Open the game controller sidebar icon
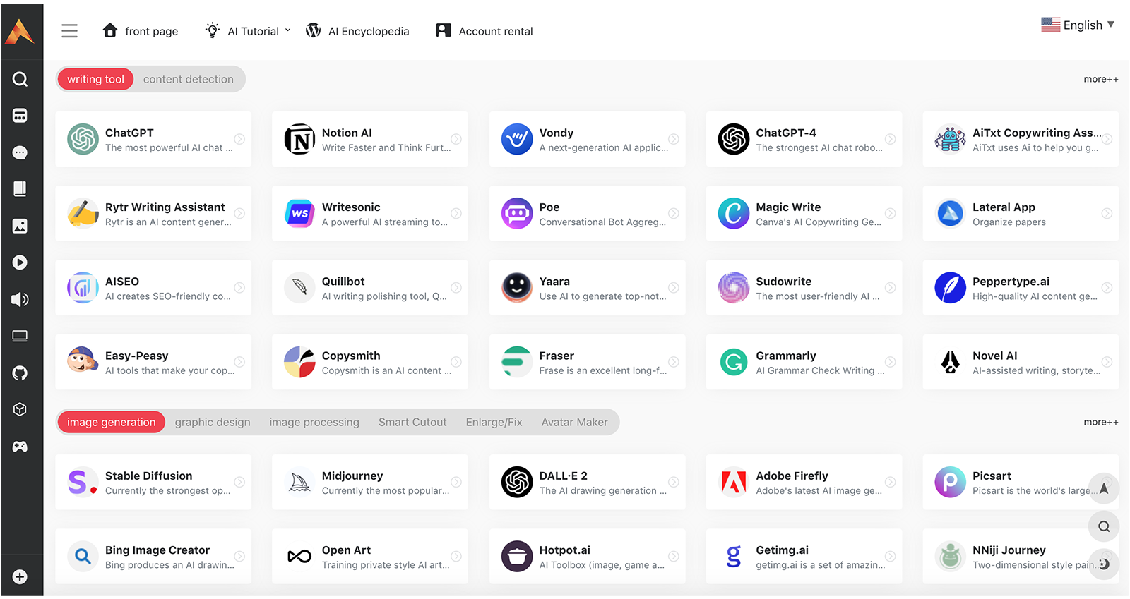This screenshot has height=599, width=1130. (x=20, y=446)
